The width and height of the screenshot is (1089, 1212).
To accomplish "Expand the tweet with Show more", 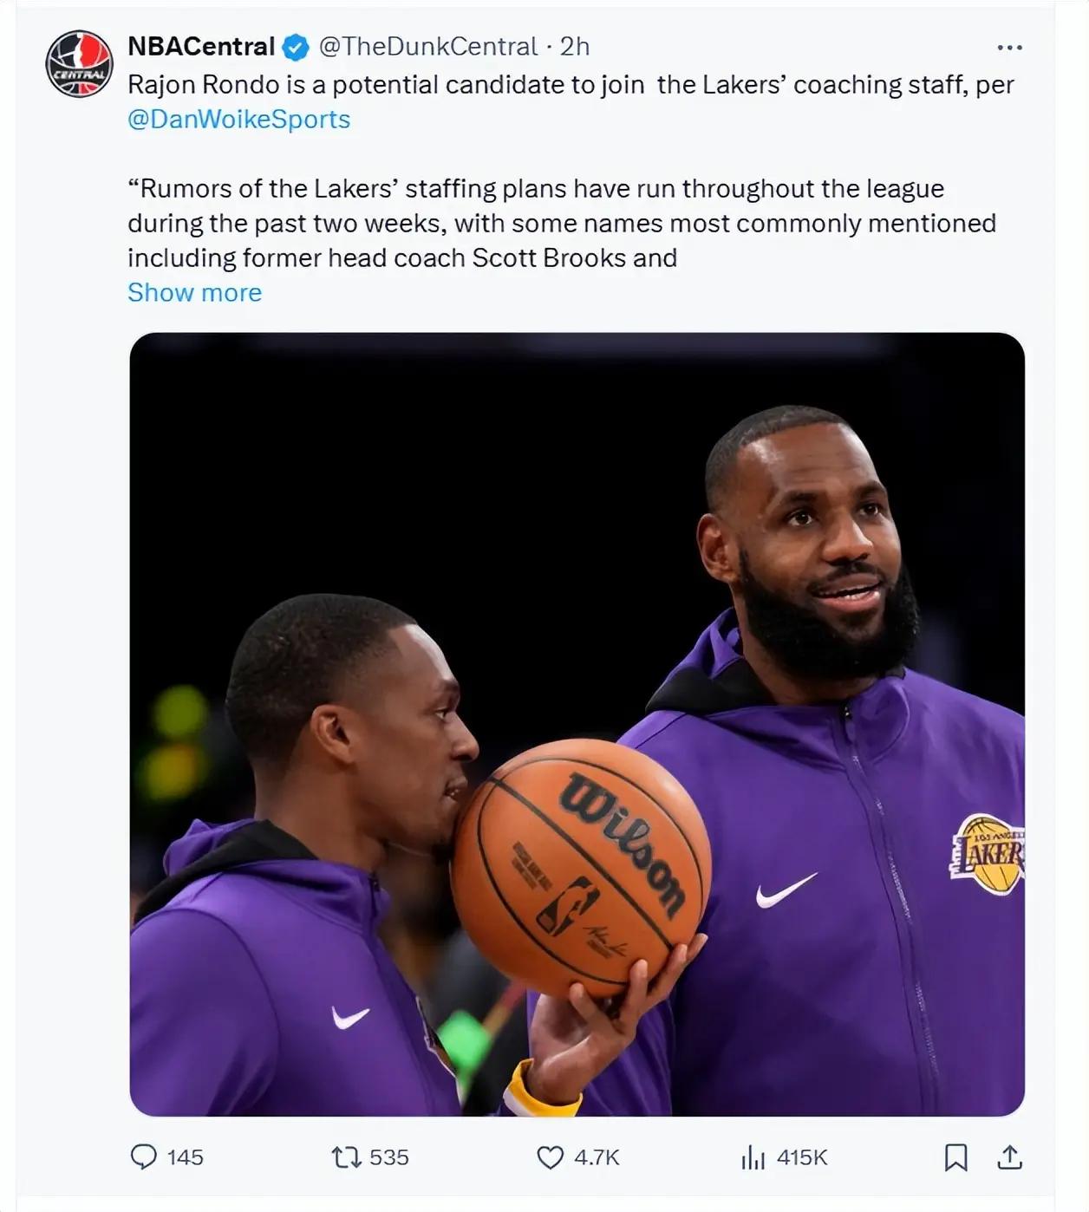I will [194, 292].
